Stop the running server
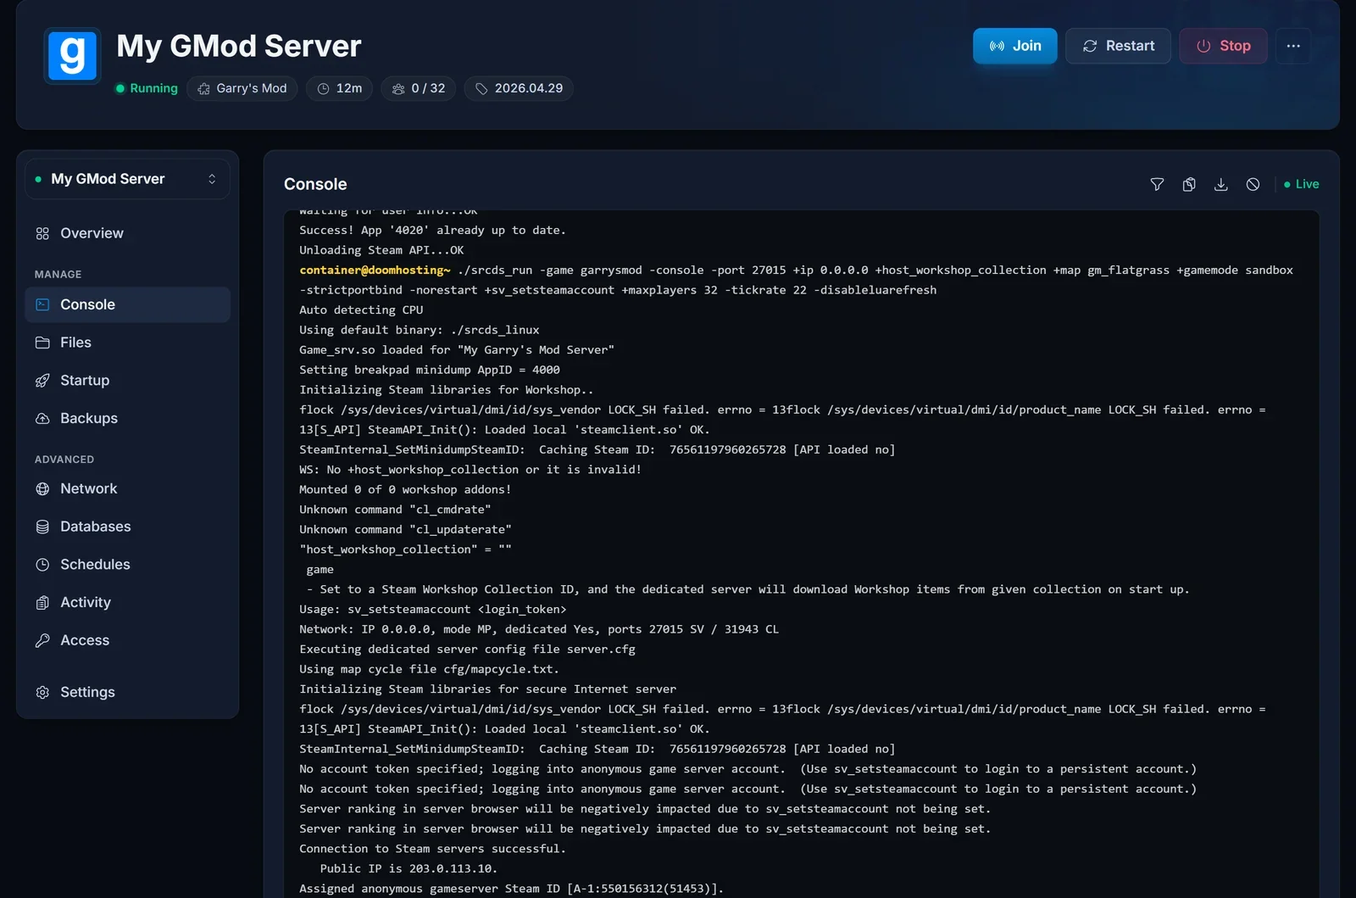The width and height of the screenshot is (1356, 898). [1223, 46]
